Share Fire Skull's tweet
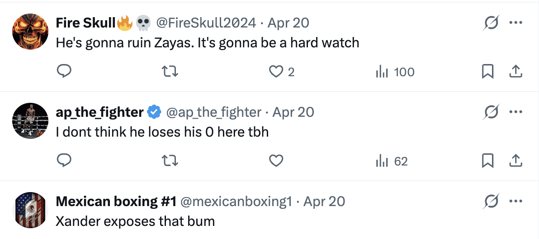 tap(516, 71)
